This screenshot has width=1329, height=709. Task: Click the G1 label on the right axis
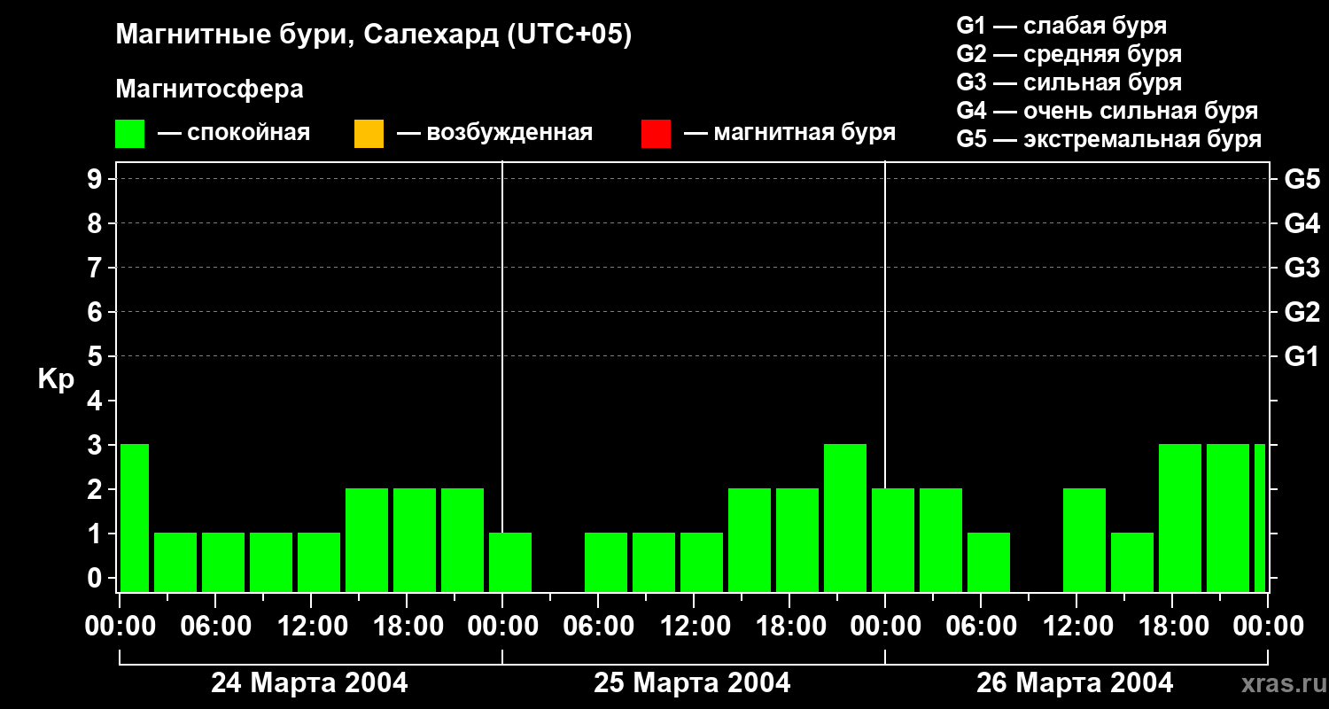pos(1302,356)
